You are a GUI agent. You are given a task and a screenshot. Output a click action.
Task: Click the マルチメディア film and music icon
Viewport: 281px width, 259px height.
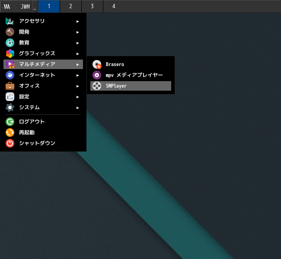[x=10, y=64]
